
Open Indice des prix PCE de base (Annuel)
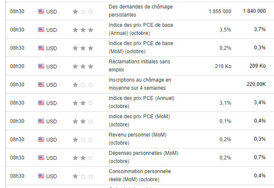click(141, 29)
